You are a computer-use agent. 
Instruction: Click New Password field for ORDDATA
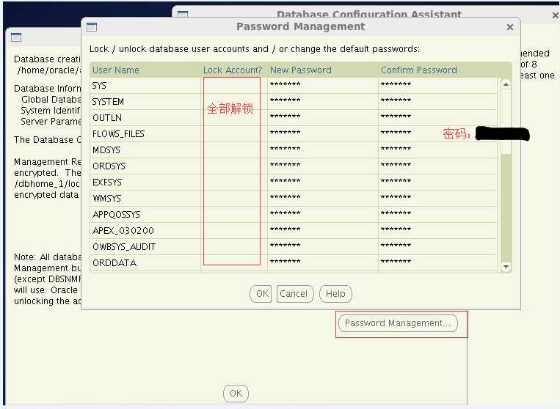point(322,263)
